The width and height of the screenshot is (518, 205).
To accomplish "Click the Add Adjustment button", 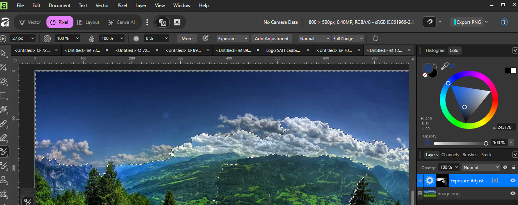I will pos(272,39).
